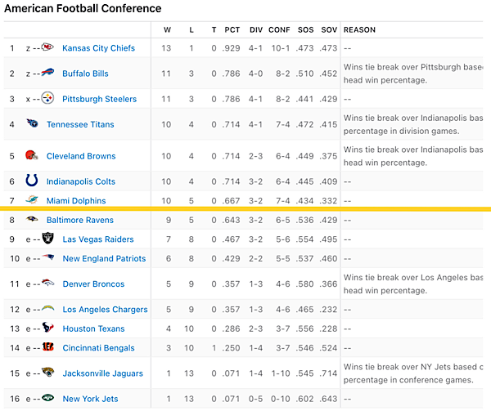The width and height of the screenshot is (491, 411).
Task: Click the SOS column header
Action: pos(304,30)
